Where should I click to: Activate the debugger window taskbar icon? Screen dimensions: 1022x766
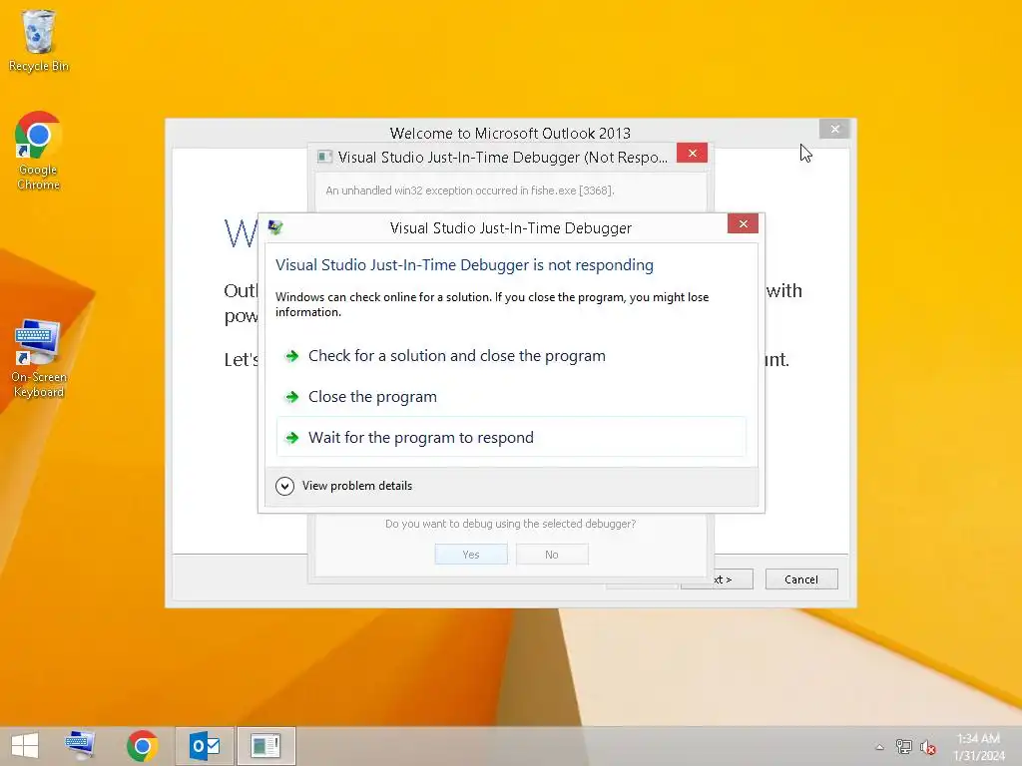[265, 746]
